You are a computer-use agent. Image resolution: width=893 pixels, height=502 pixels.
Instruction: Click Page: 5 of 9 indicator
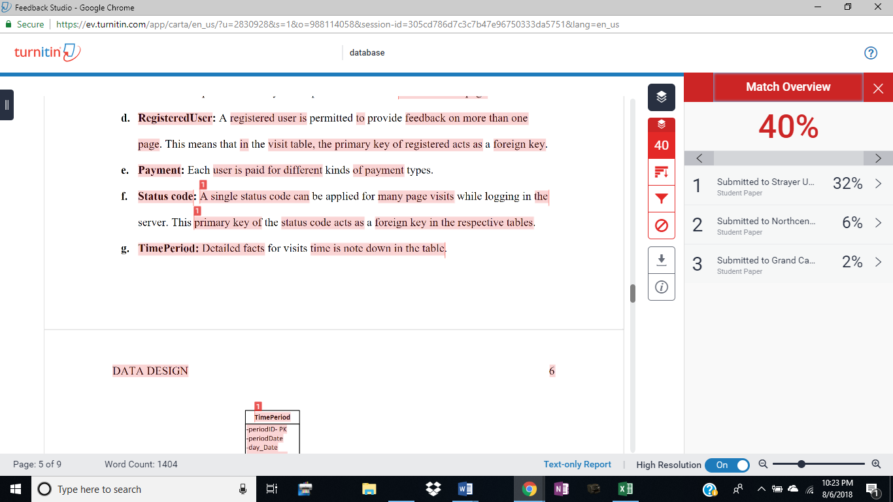tap(37, 464)
